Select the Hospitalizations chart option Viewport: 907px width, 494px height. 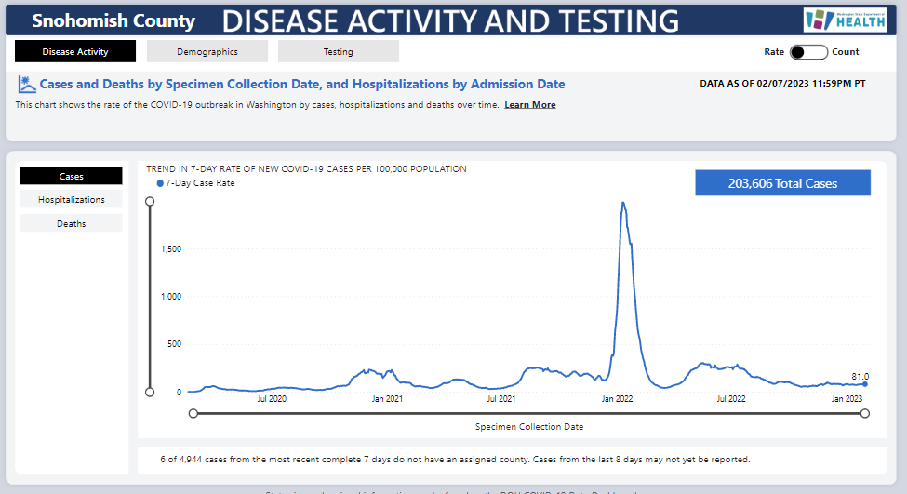point(72,200)
